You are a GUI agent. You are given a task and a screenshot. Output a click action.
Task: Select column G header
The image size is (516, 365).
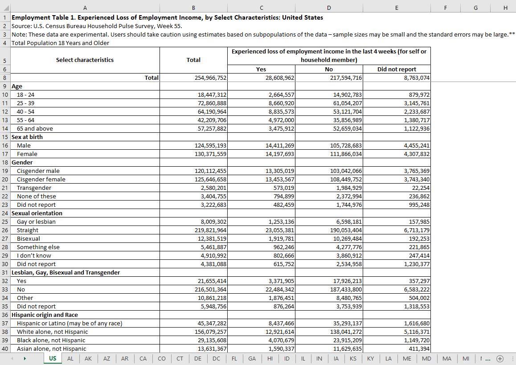(x=475, y=8)
